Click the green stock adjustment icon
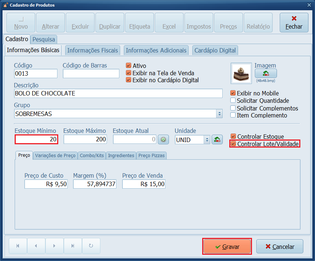This screenshot has height=261, width=315. 163,139
